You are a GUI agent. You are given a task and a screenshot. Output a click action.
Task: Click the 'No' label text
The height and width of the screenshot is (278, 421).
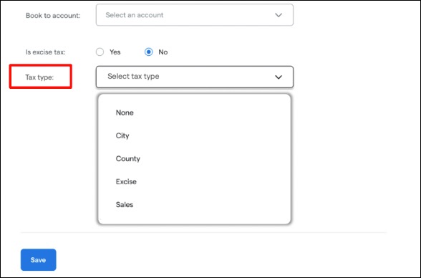[163, 52]
